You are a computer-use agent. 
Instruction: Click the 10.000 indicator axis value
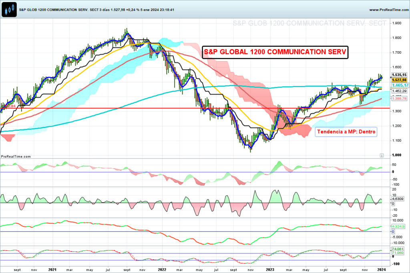click(x=398, y=221)
